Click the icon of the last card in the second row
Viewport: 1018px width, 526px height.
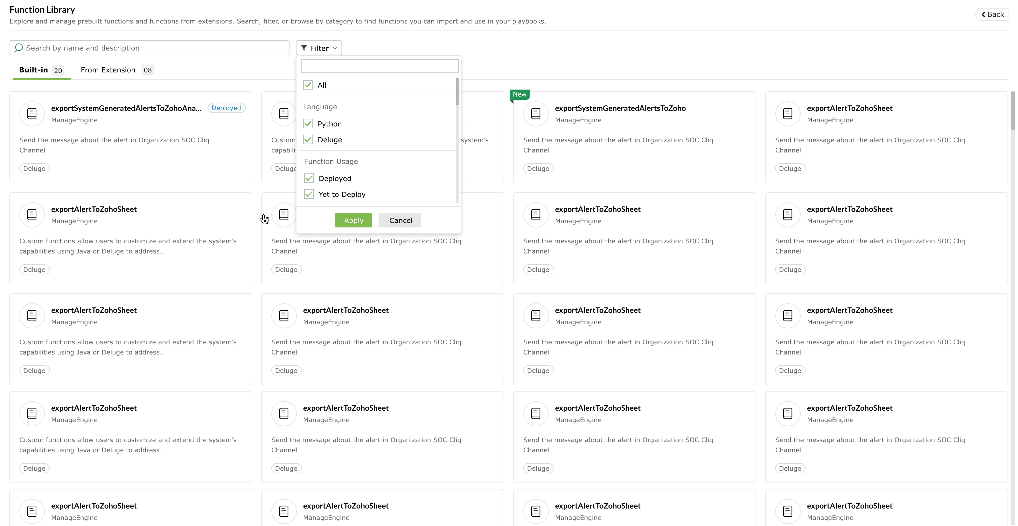788,215
